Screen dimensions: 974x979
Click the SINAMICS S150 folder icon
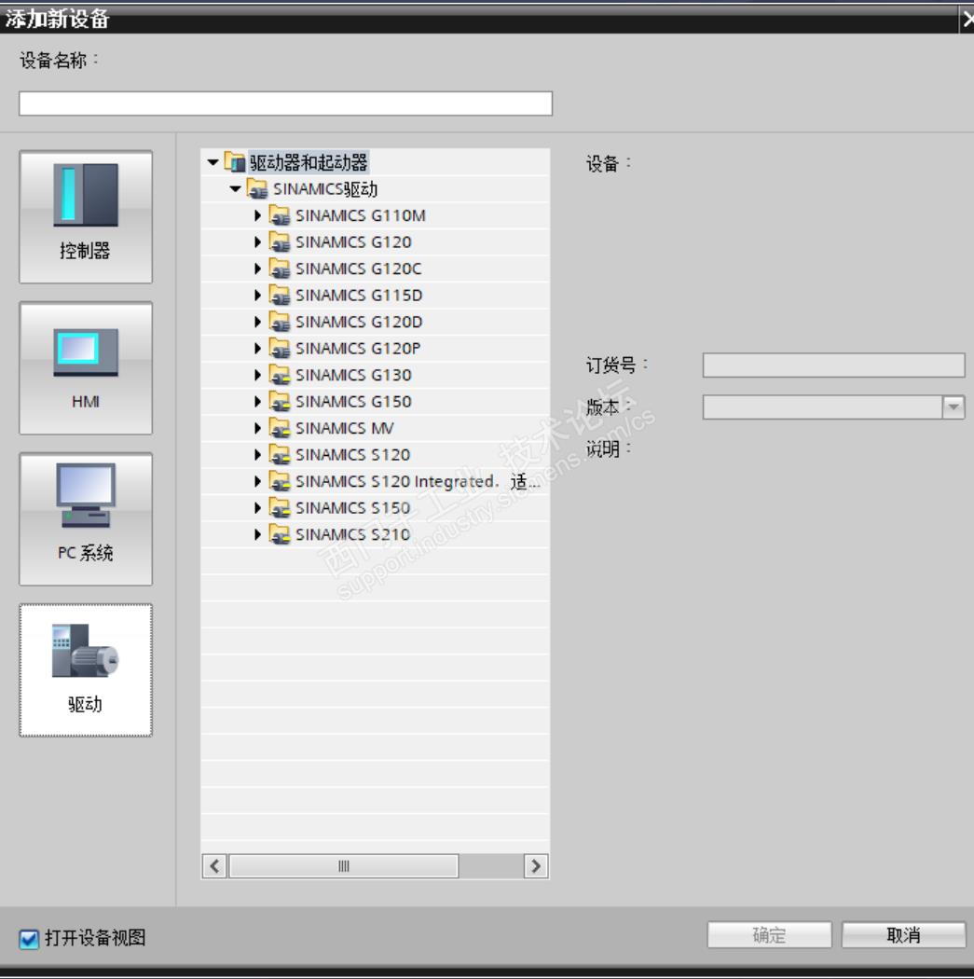tap(280, 507)
